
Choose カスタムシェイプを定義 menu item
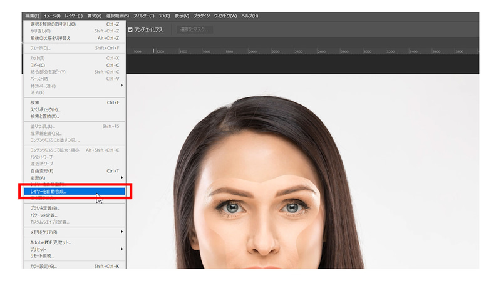pos(75,222)
